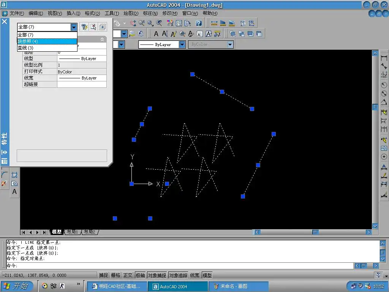Switch to the 布局1 layout tab
389x292 pixels.
pyautogui.click(x=72, y=232)
